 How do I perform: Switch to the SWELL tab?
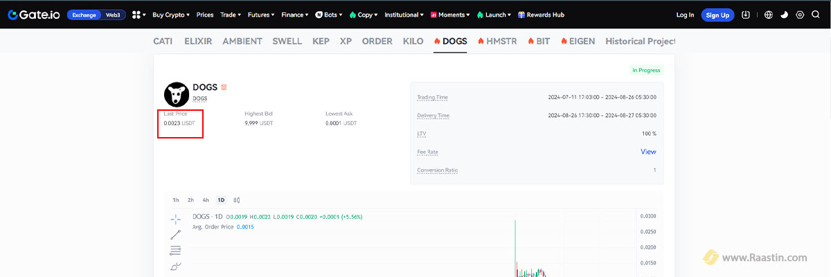(x=287, y=41)
